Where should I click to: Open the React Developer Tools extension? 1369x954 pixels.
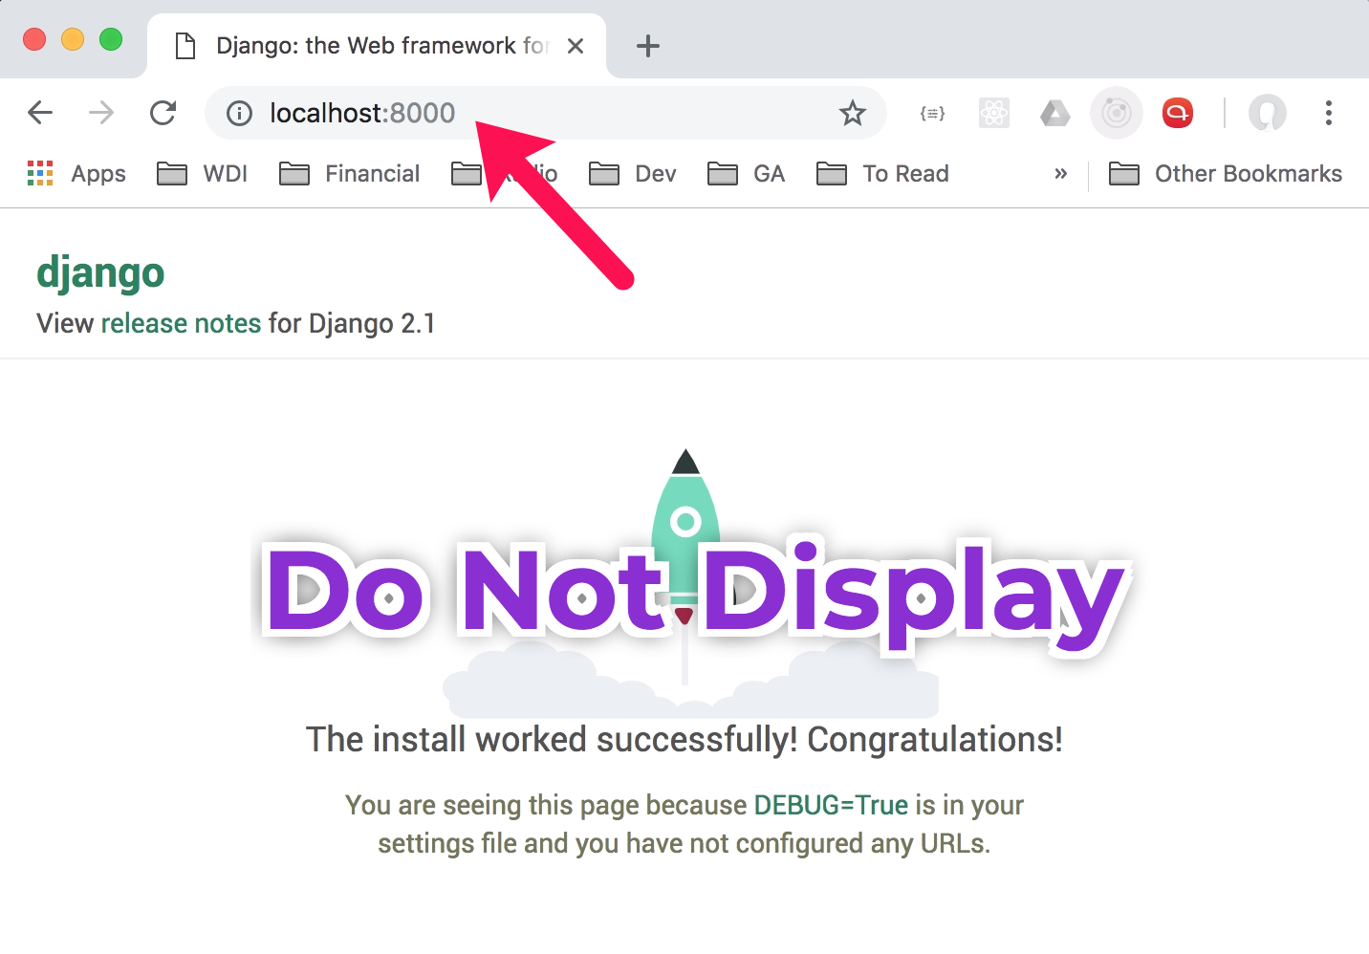(994, 114)
